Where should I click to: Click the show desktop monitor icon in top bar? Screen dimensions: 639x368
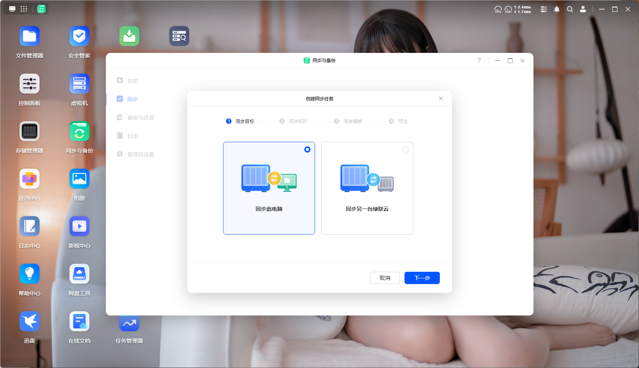tap(12, 9)
